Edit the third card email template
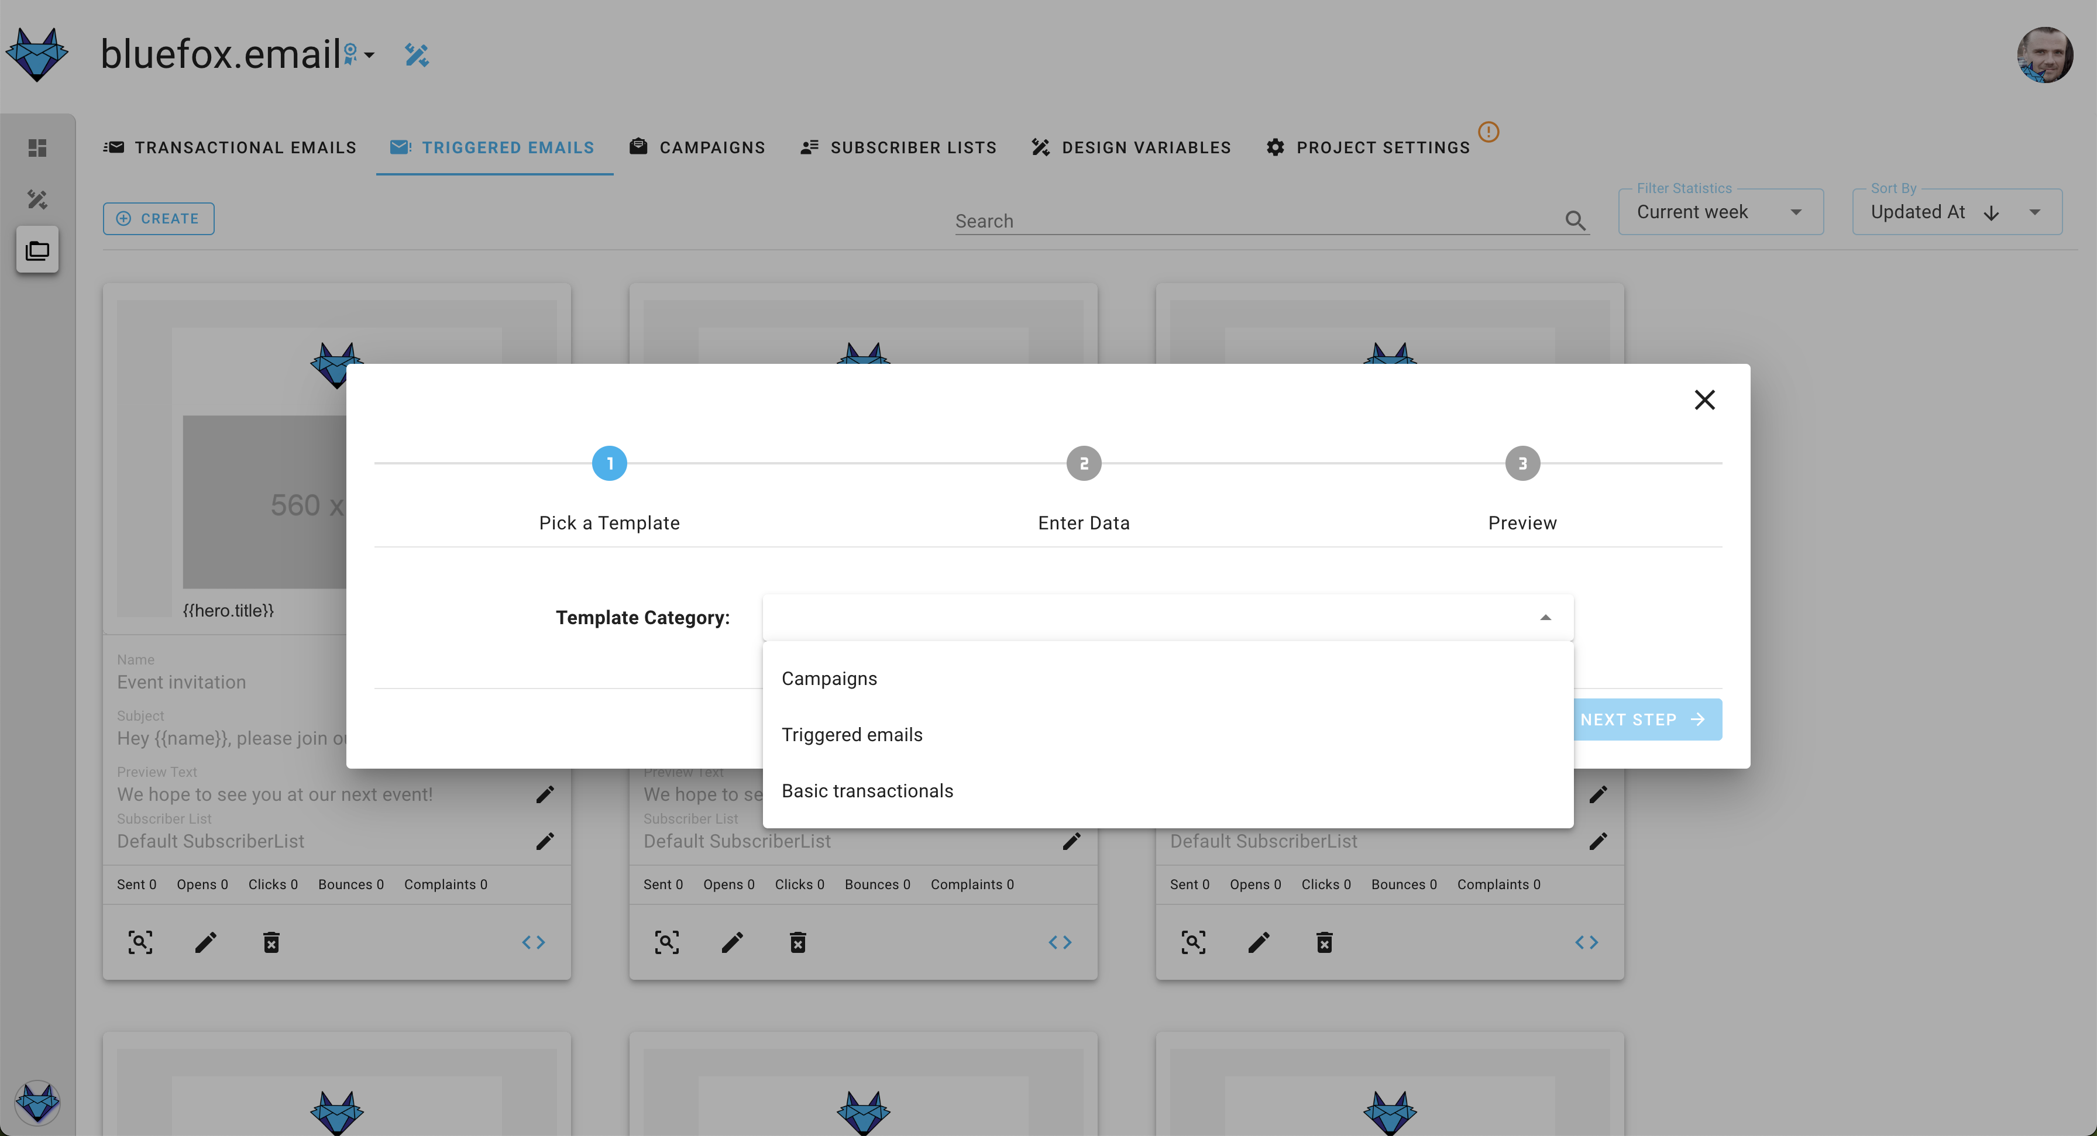Image resolution: width=2097 pixels, height=1136 pixels. (x=1259, y=942)
